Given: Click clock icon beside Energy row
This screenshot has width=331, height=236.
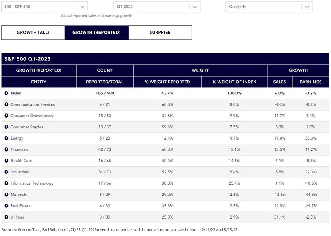Looking at the screenshot, I should [x=6, y=138].
